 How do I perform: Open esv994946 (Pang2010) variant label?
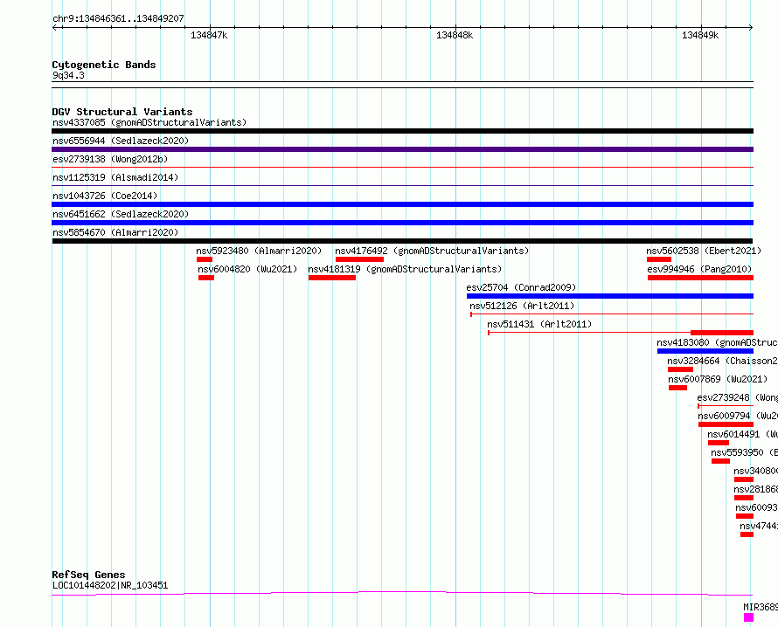click(699, 269)
